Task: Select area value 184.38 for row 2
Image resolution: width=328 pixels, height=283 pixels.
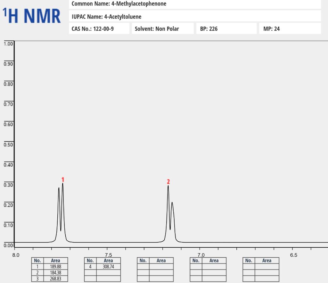Action: coord(56,273)
